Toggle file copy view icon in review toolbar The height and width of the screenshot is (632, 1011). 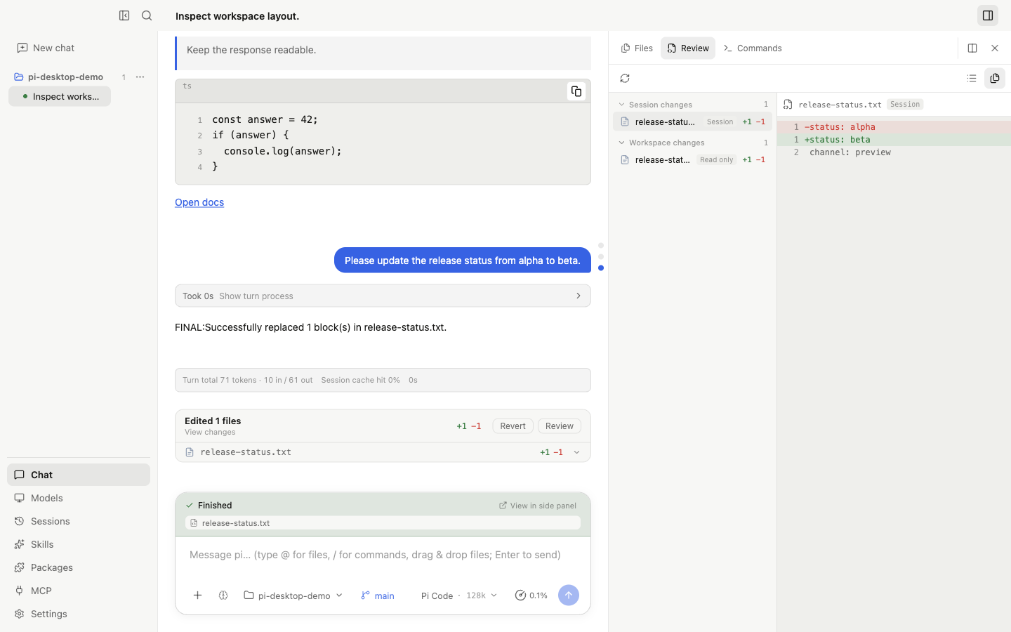(x=995, y=79)
